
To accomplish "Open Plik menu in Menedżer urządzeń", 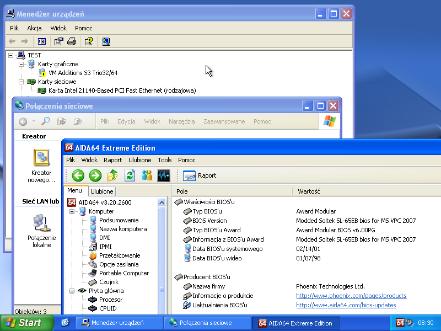I will [x=14, y=28].
